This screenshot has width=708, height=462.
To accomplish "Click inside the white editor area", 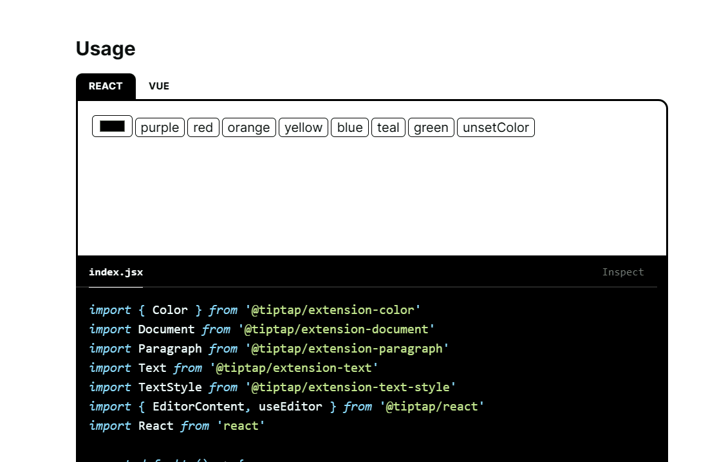I will (x=373, y=193).
